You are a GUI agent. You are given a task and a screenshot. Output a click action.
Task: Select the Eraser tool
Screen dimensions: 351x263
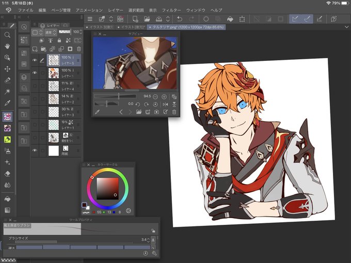(7, 174)
